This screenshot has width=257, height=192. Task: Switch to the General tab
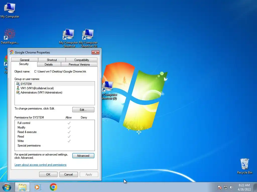[x=25, y=60]
